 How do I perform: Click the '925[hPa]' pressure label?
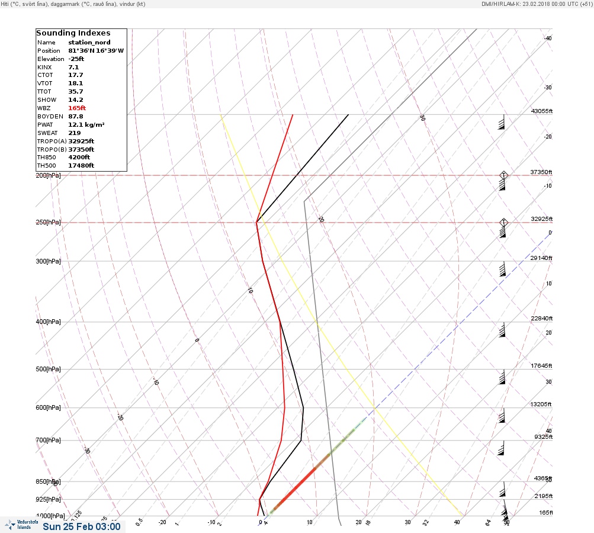point(48,499)
